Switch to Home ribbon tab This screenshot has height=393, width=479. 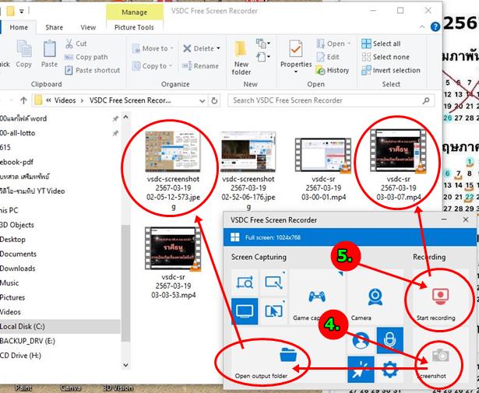click(19, 27)
